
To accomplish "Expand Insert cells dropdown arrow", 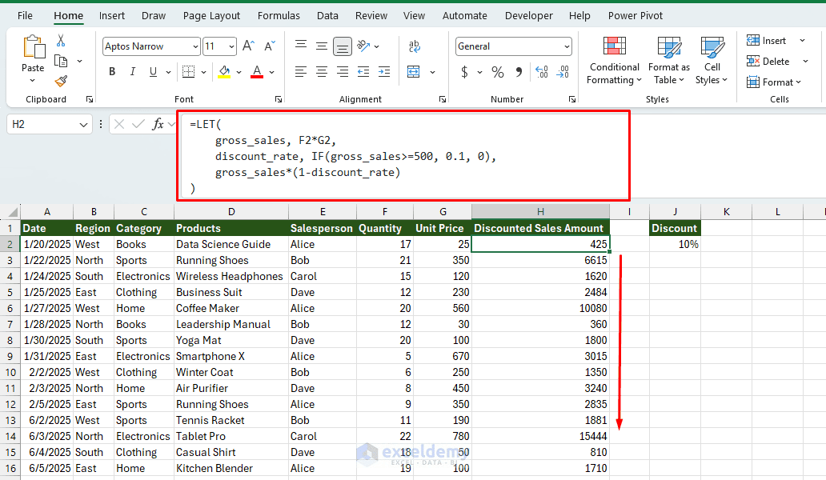I will click(x=802, y=41).
